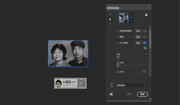Disable the 照片恢复 filter switch
This screenshot has height=105, width=180.
coord(145,43)
